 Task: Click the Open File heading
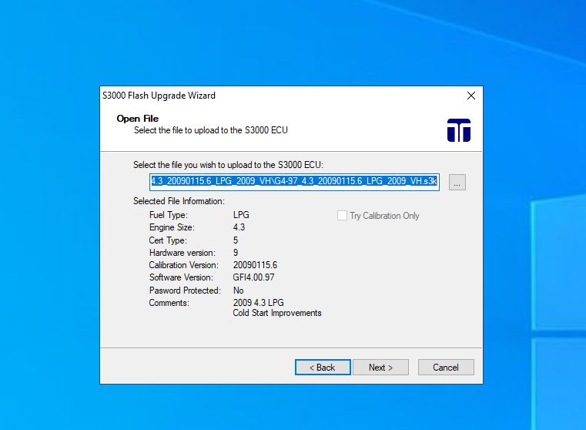click(138, 119)
